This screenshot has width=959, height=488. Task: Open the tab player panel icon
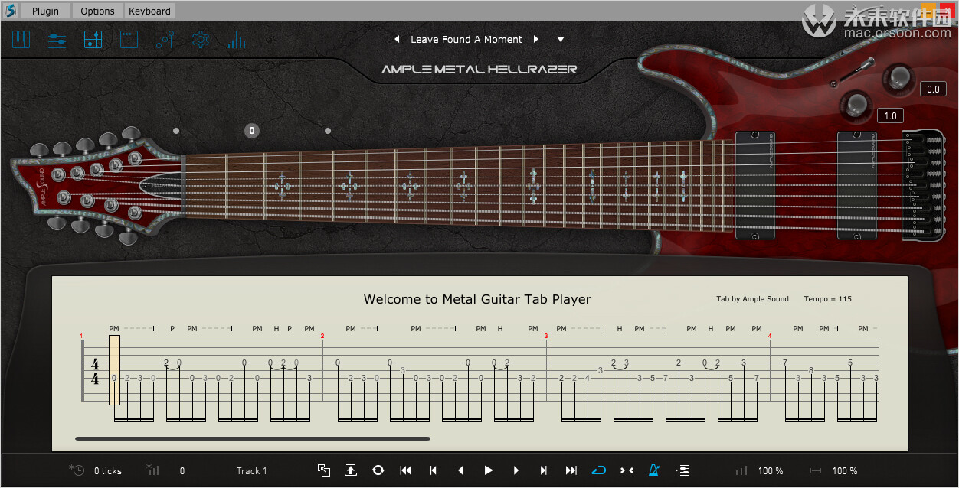[x=93, y=39]
